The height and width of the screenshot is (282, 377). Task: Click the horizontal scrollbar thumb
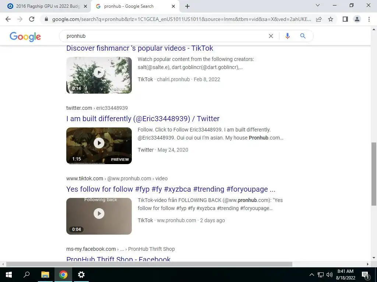tap(149, 264)
